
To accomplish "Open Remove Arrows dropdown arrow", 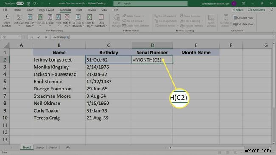I will tap(177, 26).
